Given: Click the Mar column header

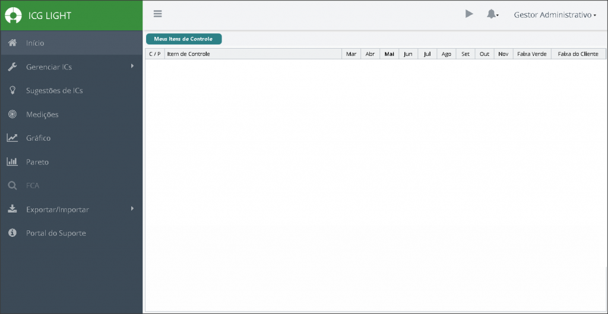Looking at the screenshot, I should point(351,54).
